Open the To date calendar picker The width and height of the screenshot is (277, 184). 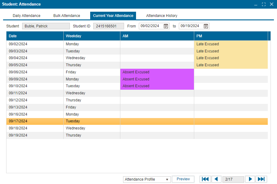206,26
